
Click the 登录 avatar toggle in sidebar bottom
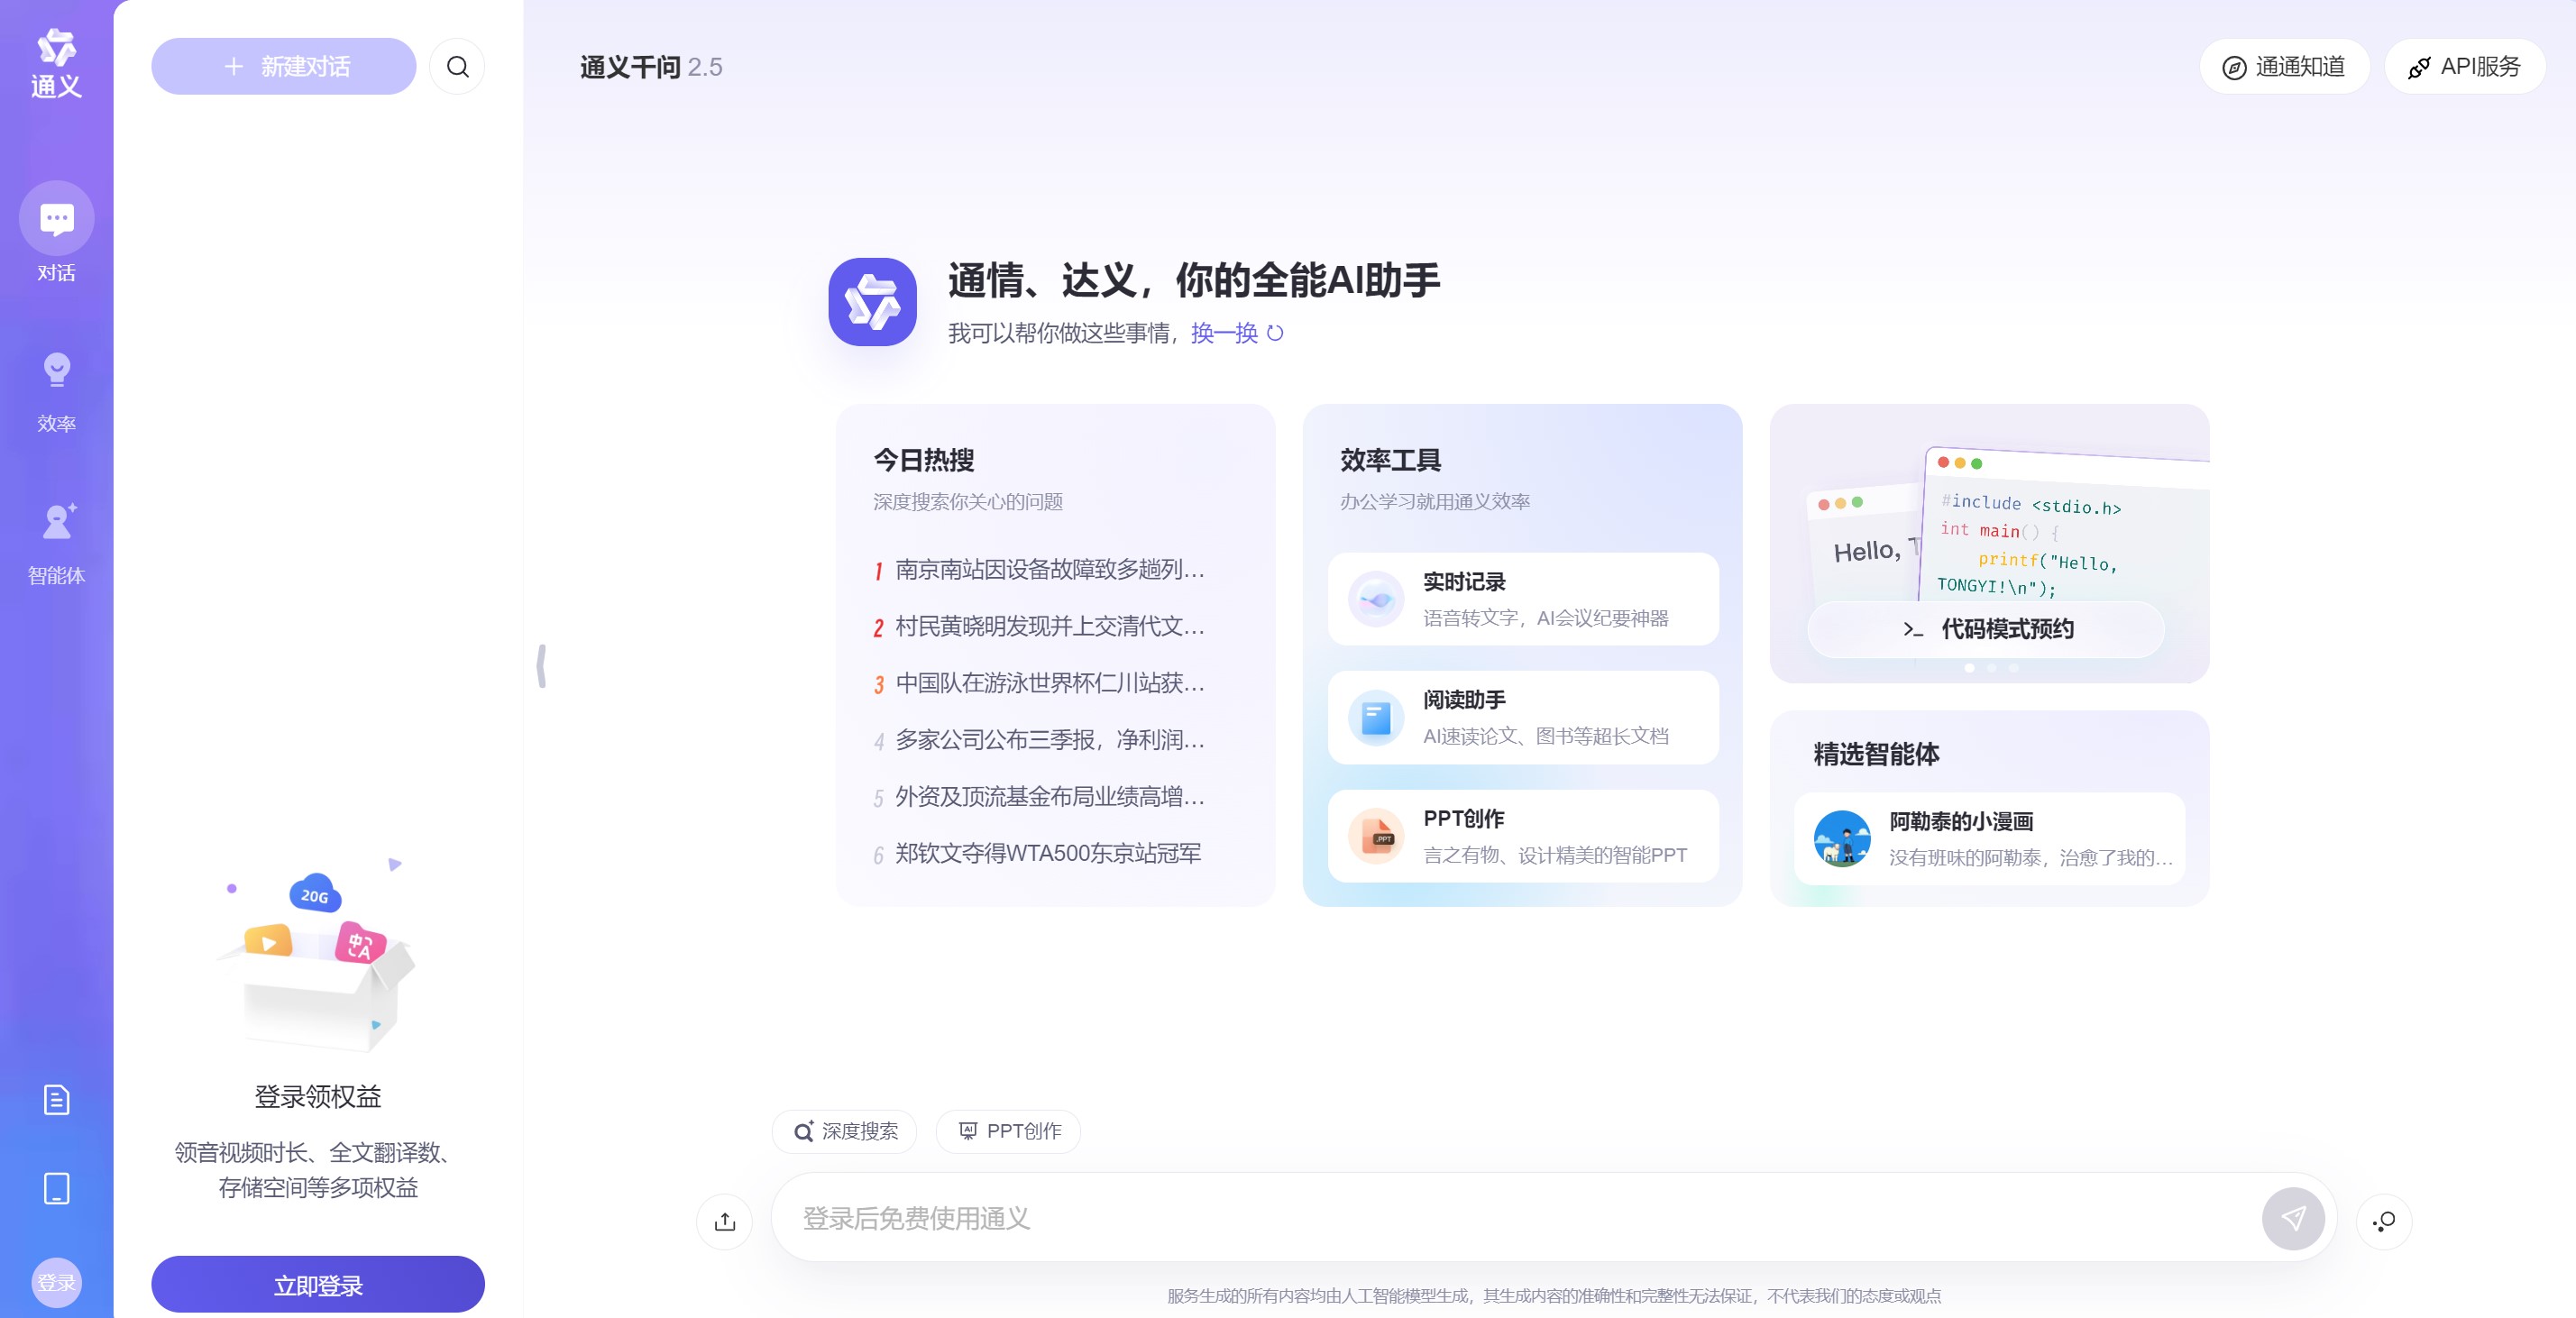click(57, 1281)
